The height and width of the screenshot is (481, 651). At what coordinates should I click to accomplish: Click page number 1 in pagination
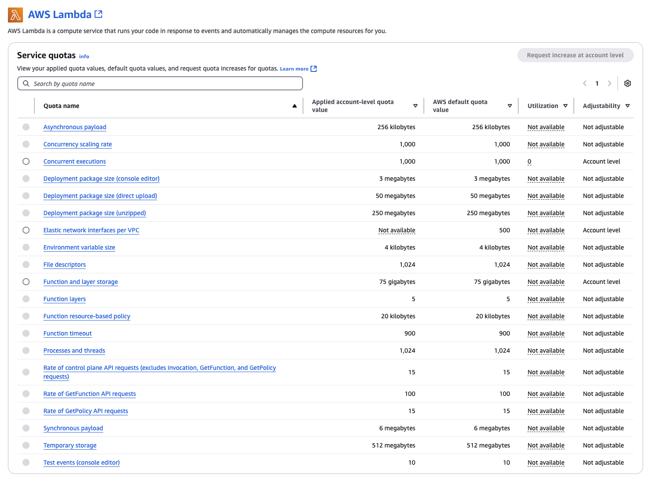(x=597, y=83)
